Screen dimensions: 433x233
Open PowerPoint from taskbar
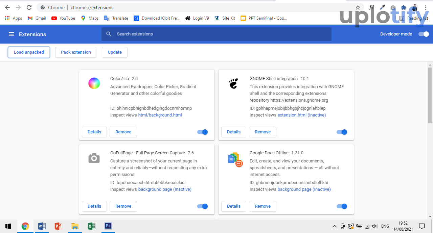[x=58, y=226]
